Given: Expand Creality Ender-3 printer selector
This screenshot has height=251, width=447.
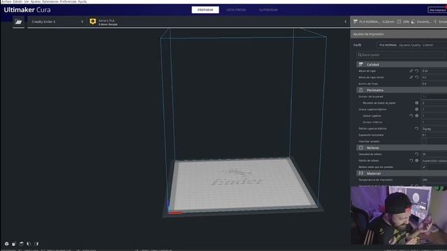Looking at the screenshot, I should pyautogui.click(x=57, y=22).
